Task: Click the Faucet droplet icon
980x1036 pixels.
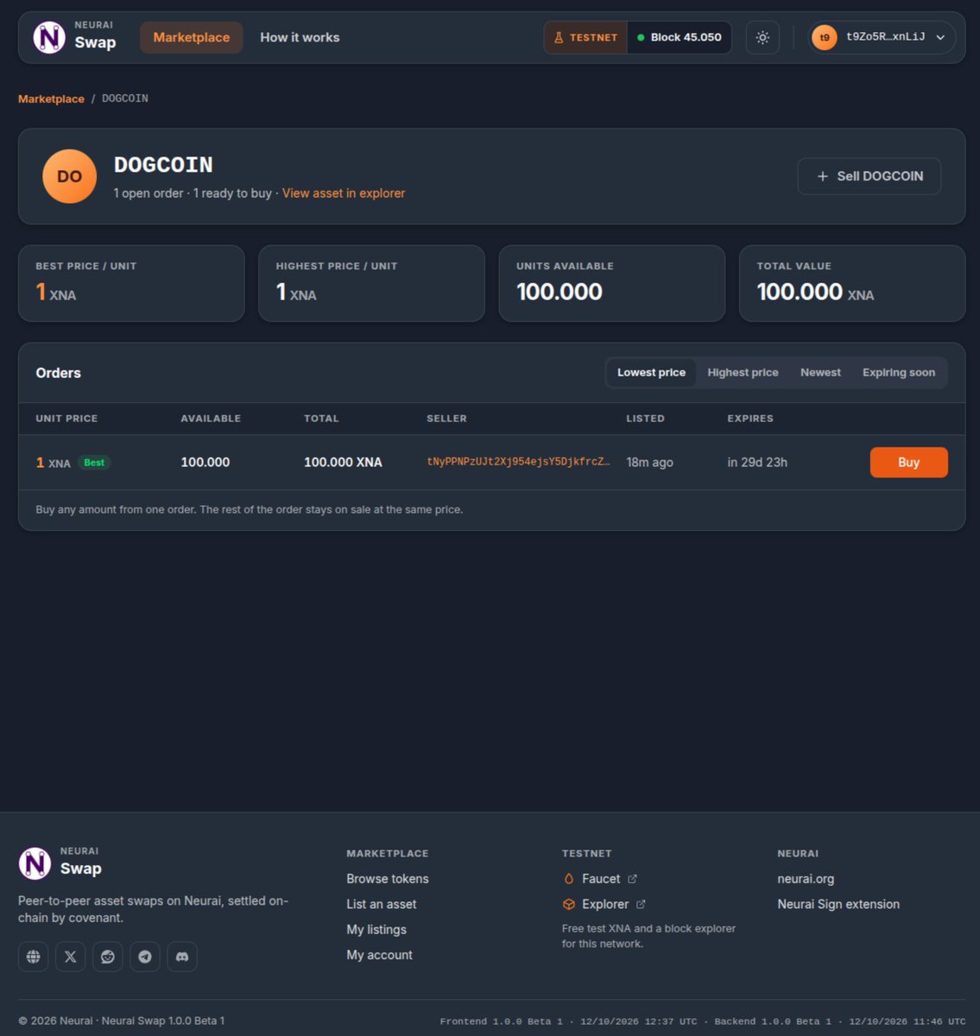Action: pyautogui.click(x=569, y=879)
